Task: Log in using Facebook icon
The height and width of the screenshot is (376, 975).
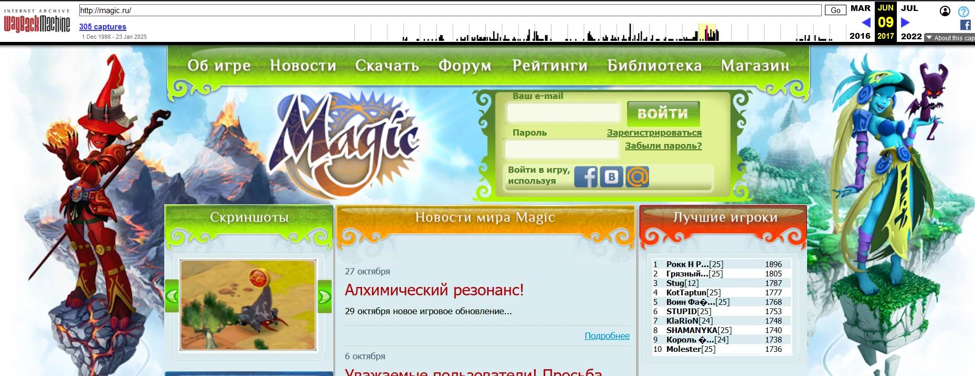Action: click(x=586, y=176)
